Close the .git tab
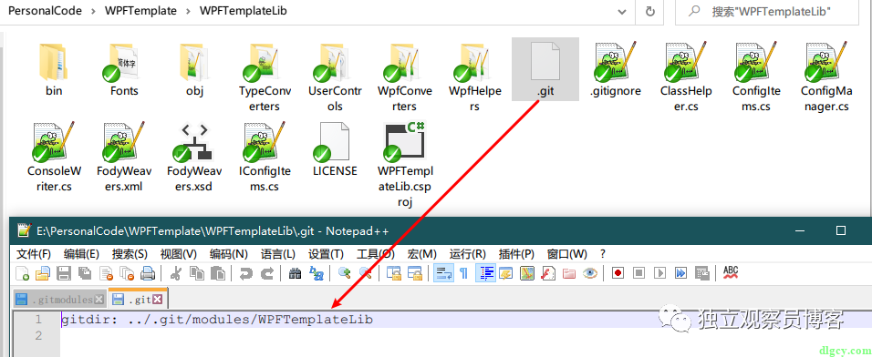This screenshot has height=357, width=872. click(x=158, y=300)
